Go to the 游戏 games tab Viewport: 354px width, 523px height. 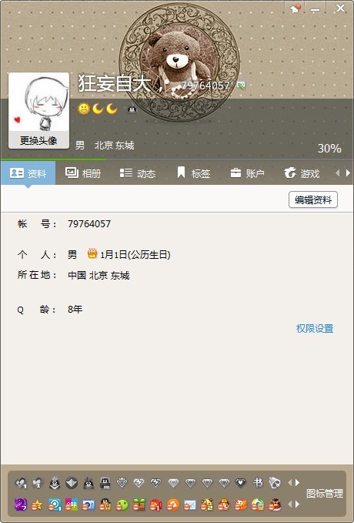pos(302,173)
